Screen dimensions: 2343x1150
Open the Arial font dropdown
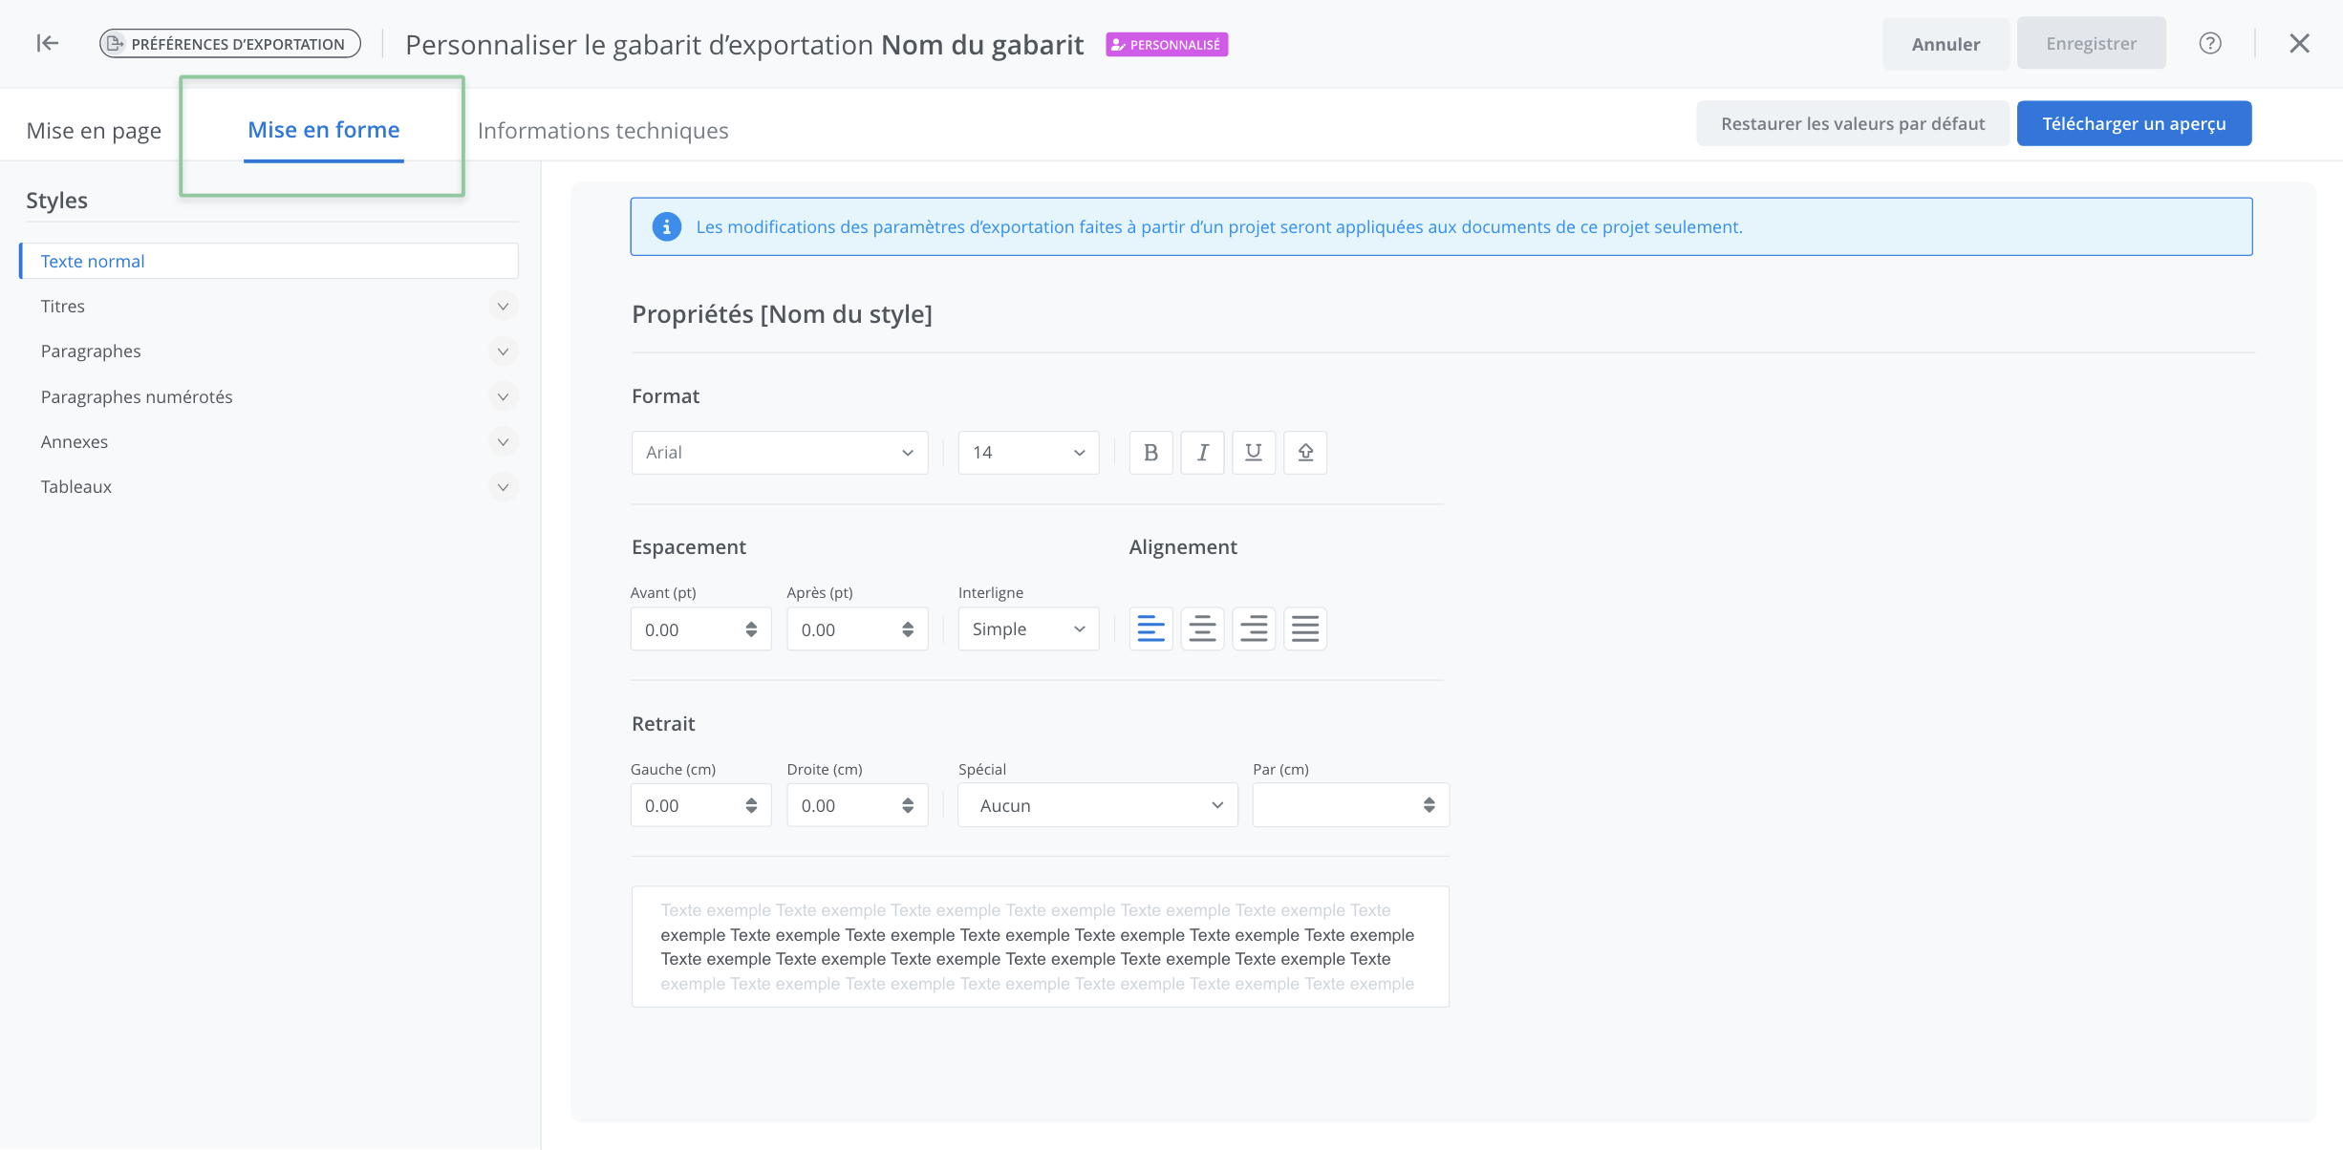(779, 453)
